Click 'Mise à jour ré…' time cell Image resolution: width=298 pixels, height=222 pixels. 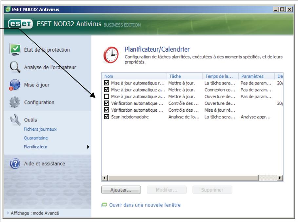coord(220,110)
